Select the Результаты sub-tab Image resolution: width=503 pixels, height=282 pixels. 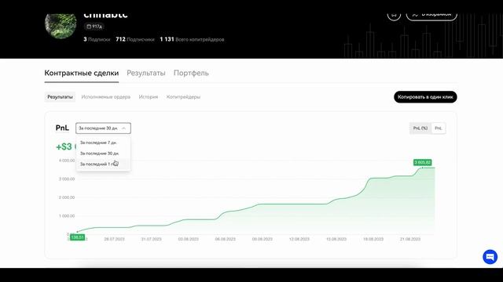point(60,97)
